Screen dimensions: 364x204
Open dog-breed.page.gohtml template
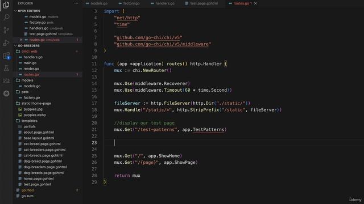coord(43,161)
